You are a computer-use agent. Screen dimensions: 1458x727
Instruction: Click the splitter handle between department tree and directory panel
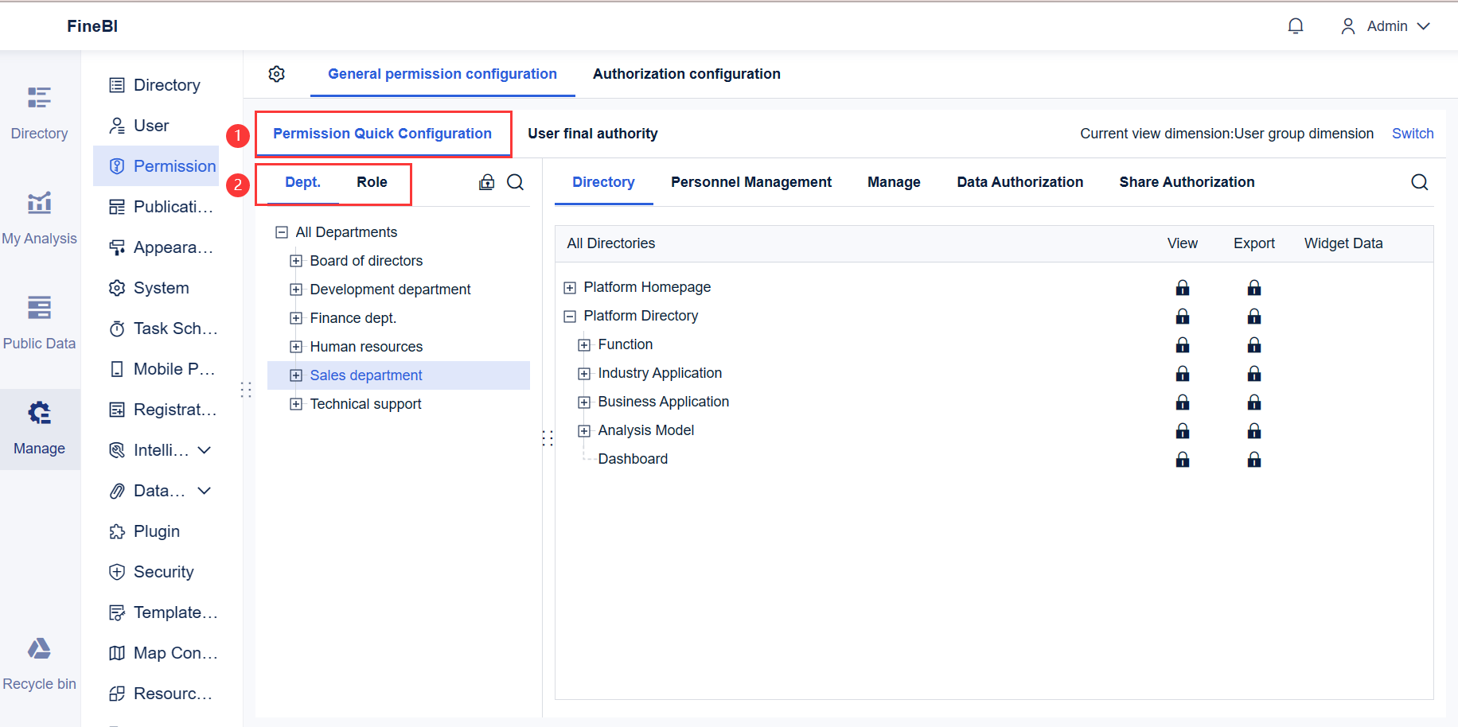[548, 438]
